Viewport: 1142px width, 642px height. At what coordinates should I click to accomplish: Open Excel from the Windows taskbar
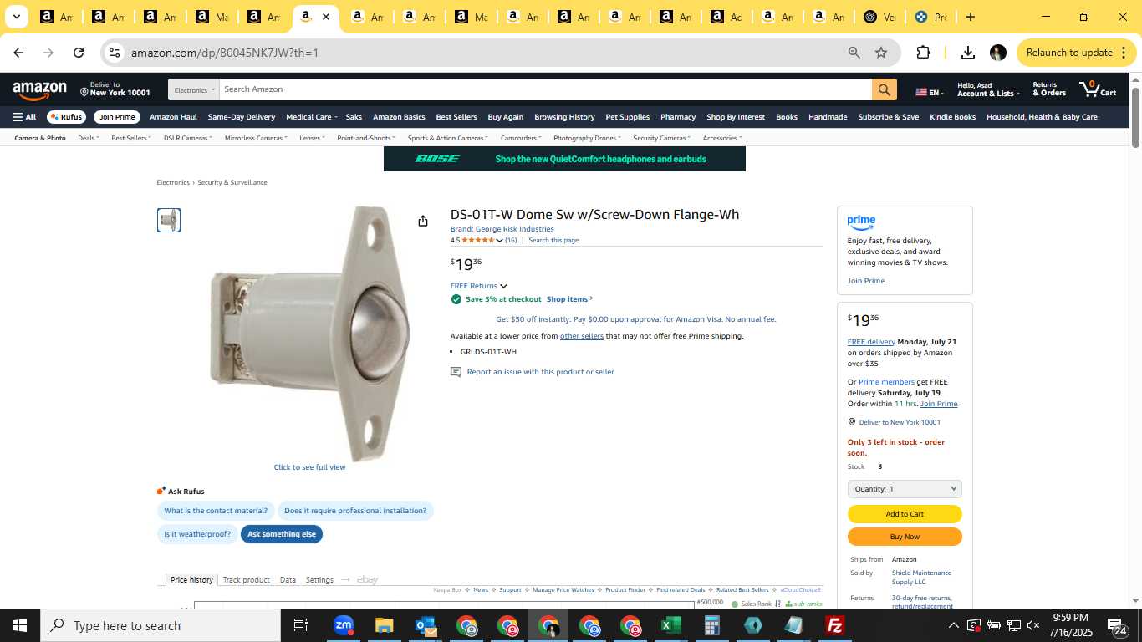(670, 625)
